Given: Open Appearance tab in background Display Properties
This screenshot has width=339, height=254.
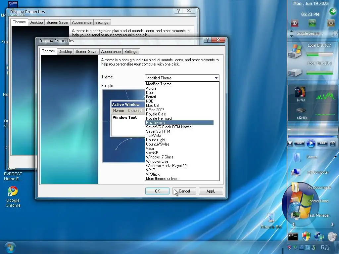Looking at the screenshot, I should point(82,22).
